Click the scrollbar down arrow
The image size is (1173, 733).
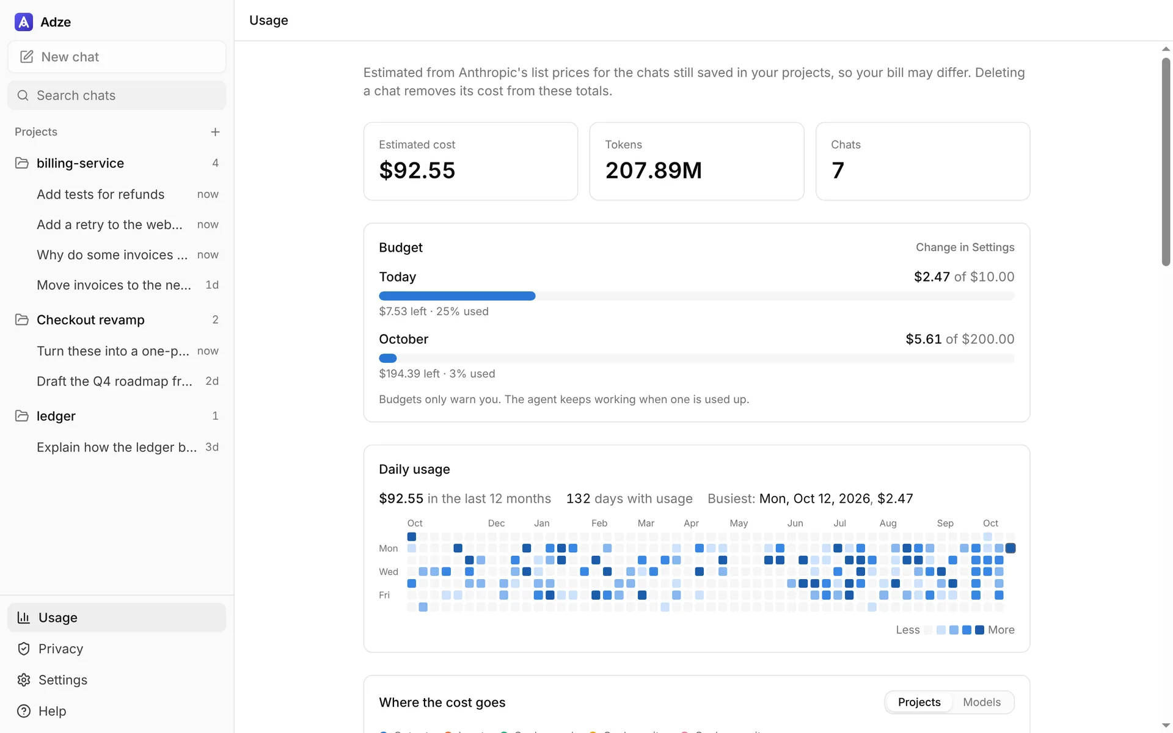pyautogui.click(x=1166, y=726)
